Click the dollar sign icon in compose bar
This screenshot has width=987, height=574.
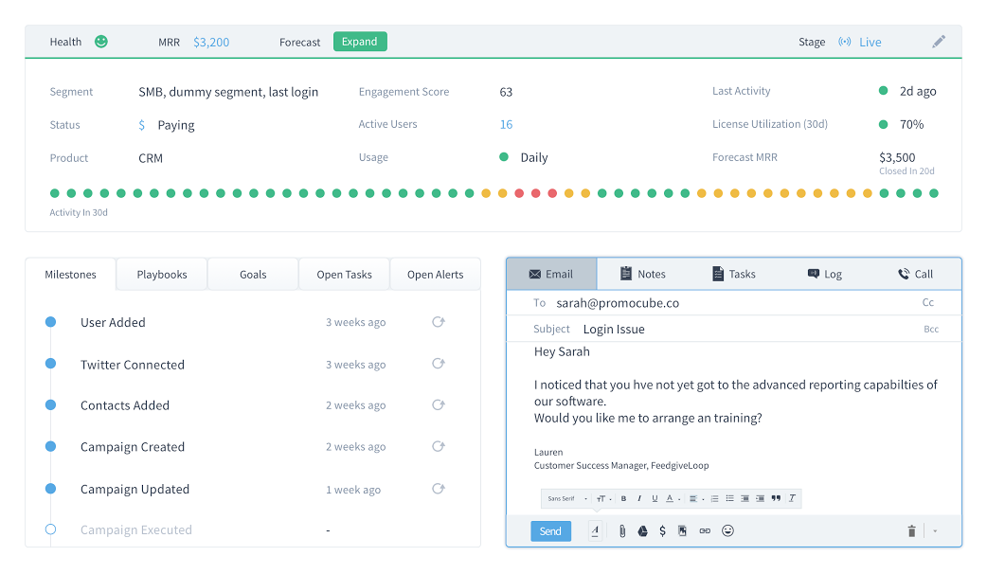(x=662, y=530)
